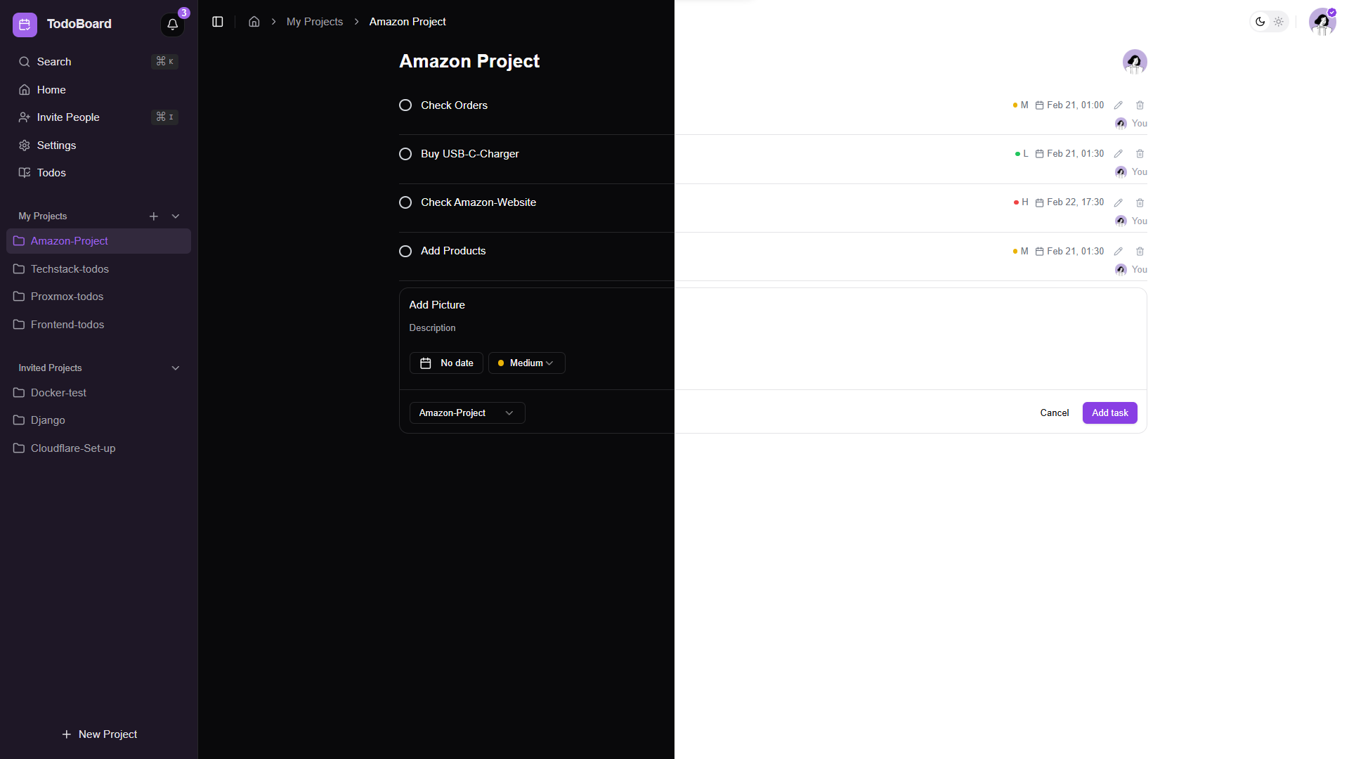Click the project member avatar beside the title
This screenshot has width=1349, height=759.
pos(1135,62)
